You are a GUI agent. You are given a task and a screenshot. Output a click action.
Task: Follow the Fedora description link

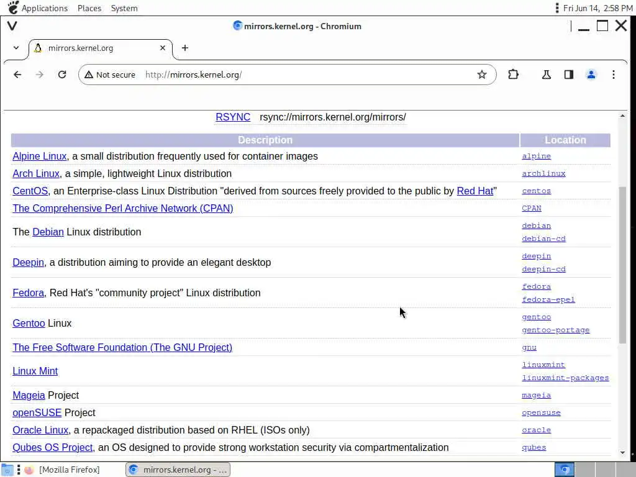click(28, 293)
